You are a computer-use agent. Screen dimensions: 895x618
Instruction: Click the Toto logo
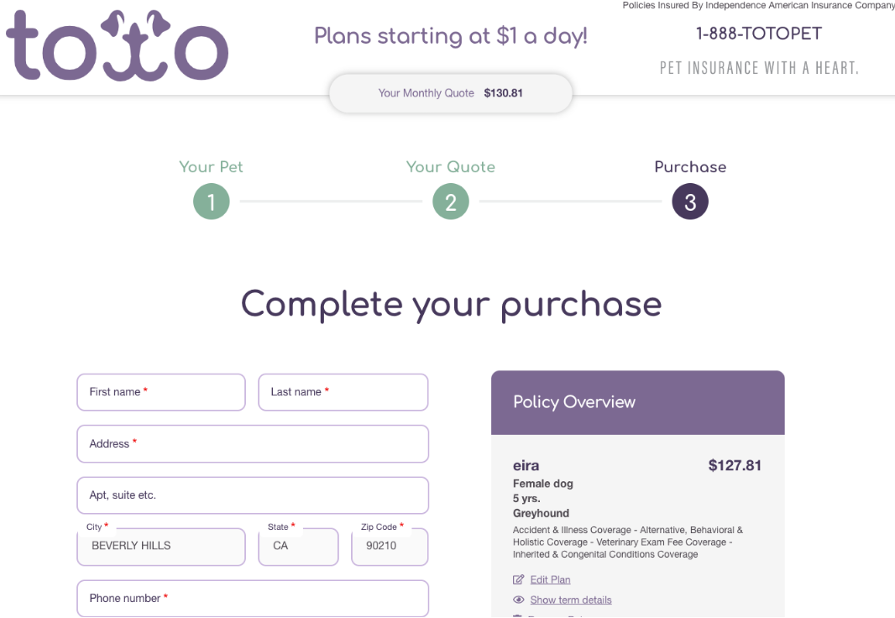pos(118,45)
